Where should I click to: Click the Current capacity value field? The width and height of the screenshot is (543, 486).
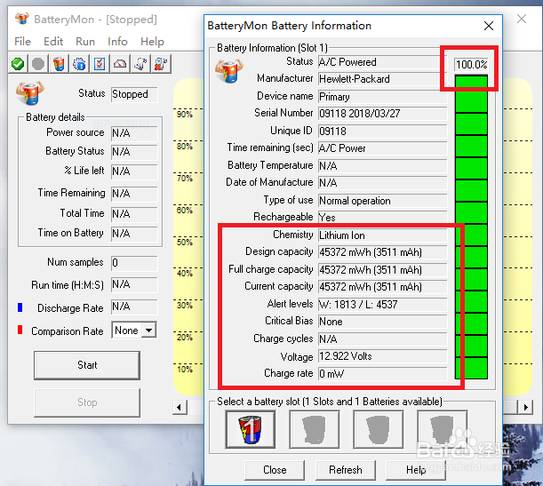tap(383, 287)
